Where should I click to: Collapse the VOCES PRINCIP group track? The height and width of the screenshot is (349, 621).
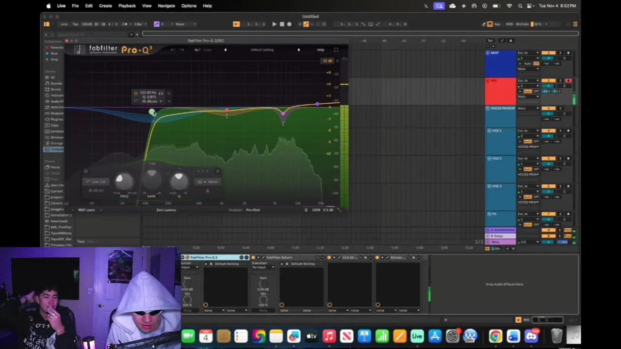pyautogui.click(x=488, y=109)
